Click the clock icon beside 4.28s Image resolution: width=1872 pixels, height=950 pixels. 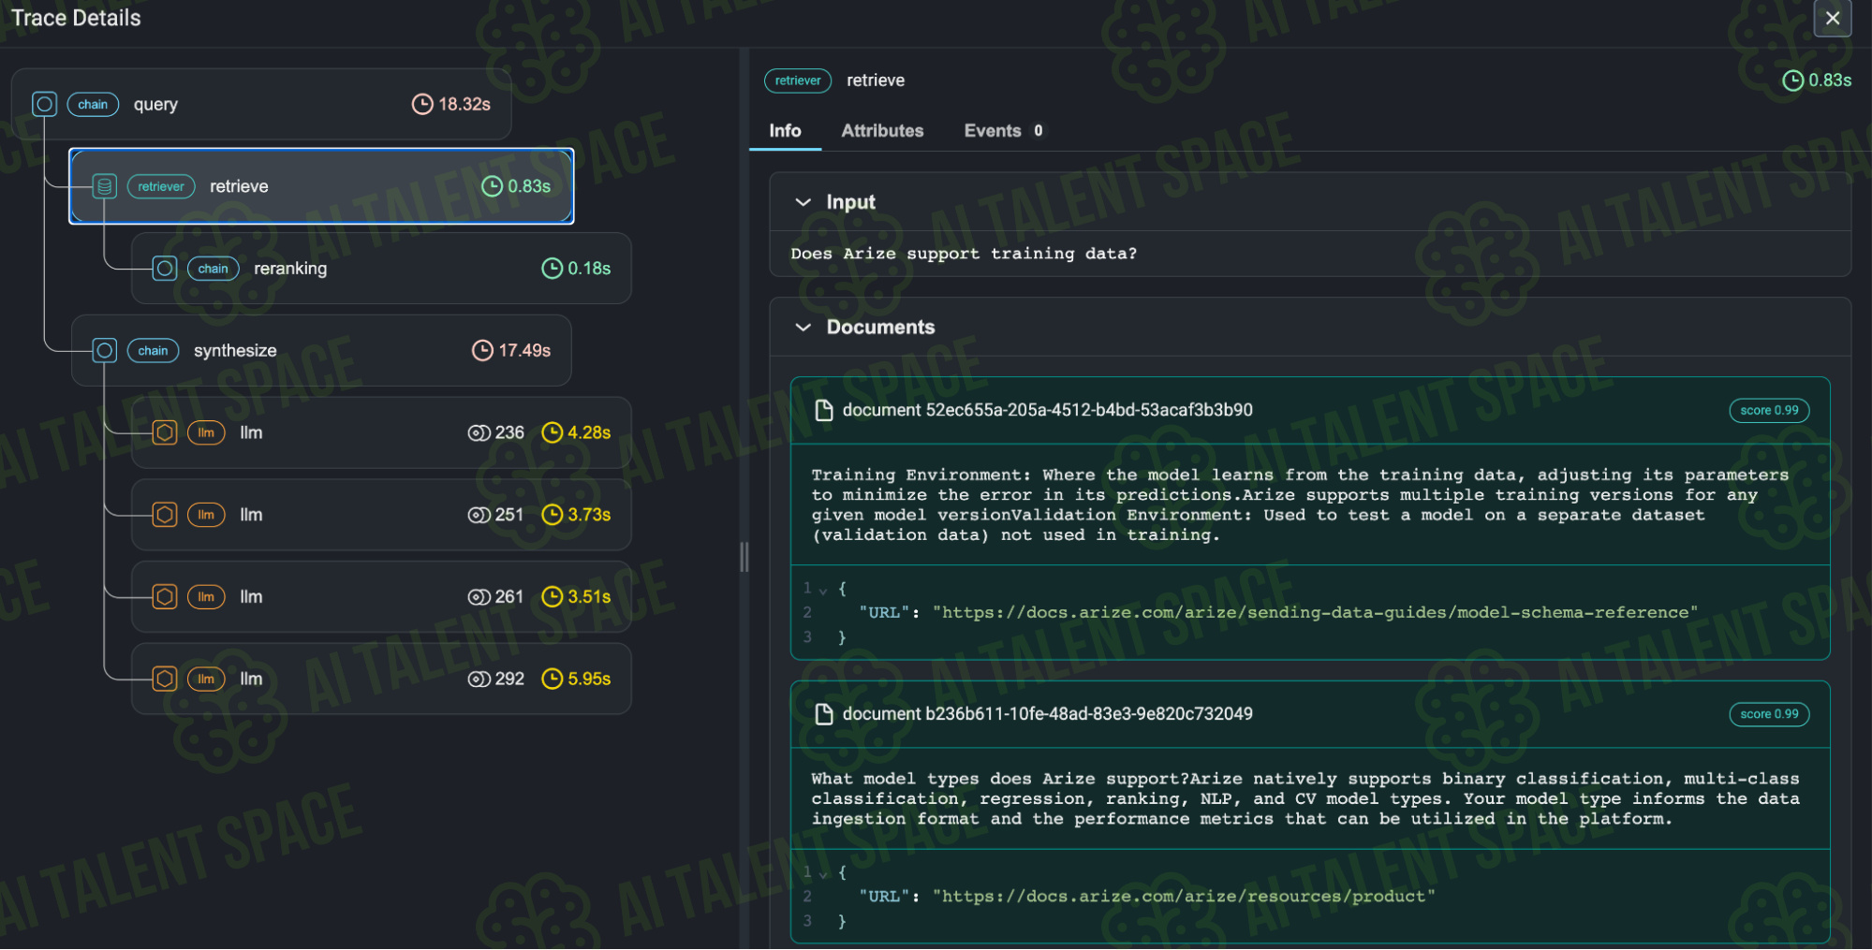pos(553,432)
